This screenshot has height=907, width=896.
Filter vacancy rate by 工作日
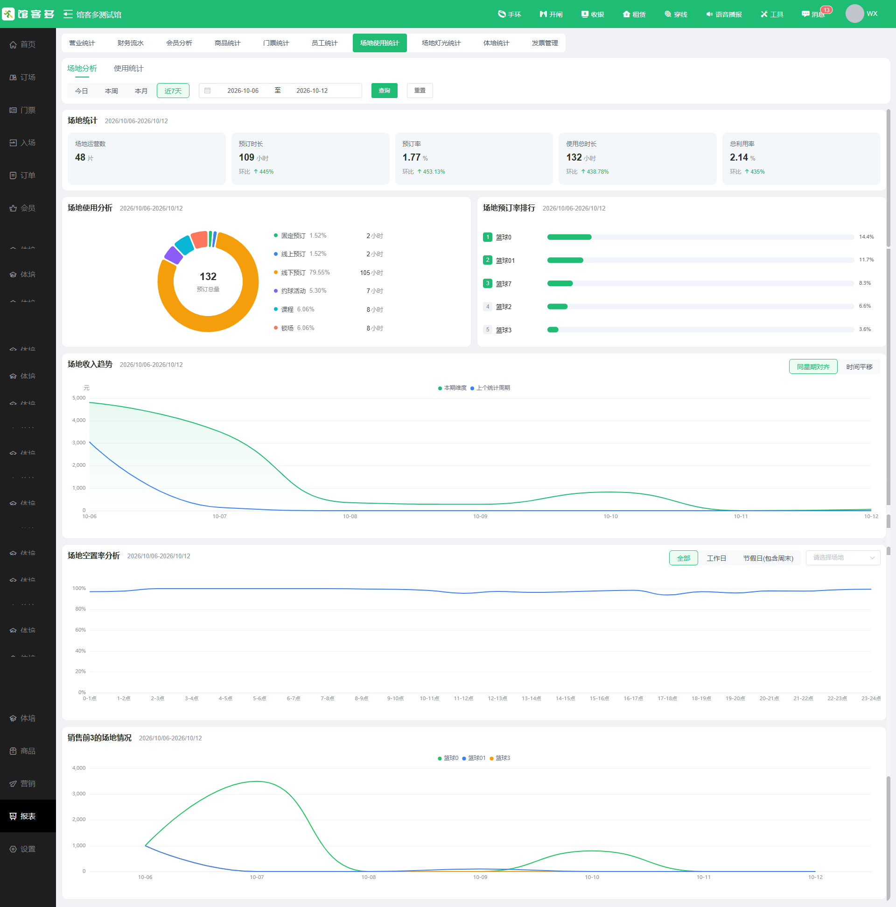click(x=716, y=558)
